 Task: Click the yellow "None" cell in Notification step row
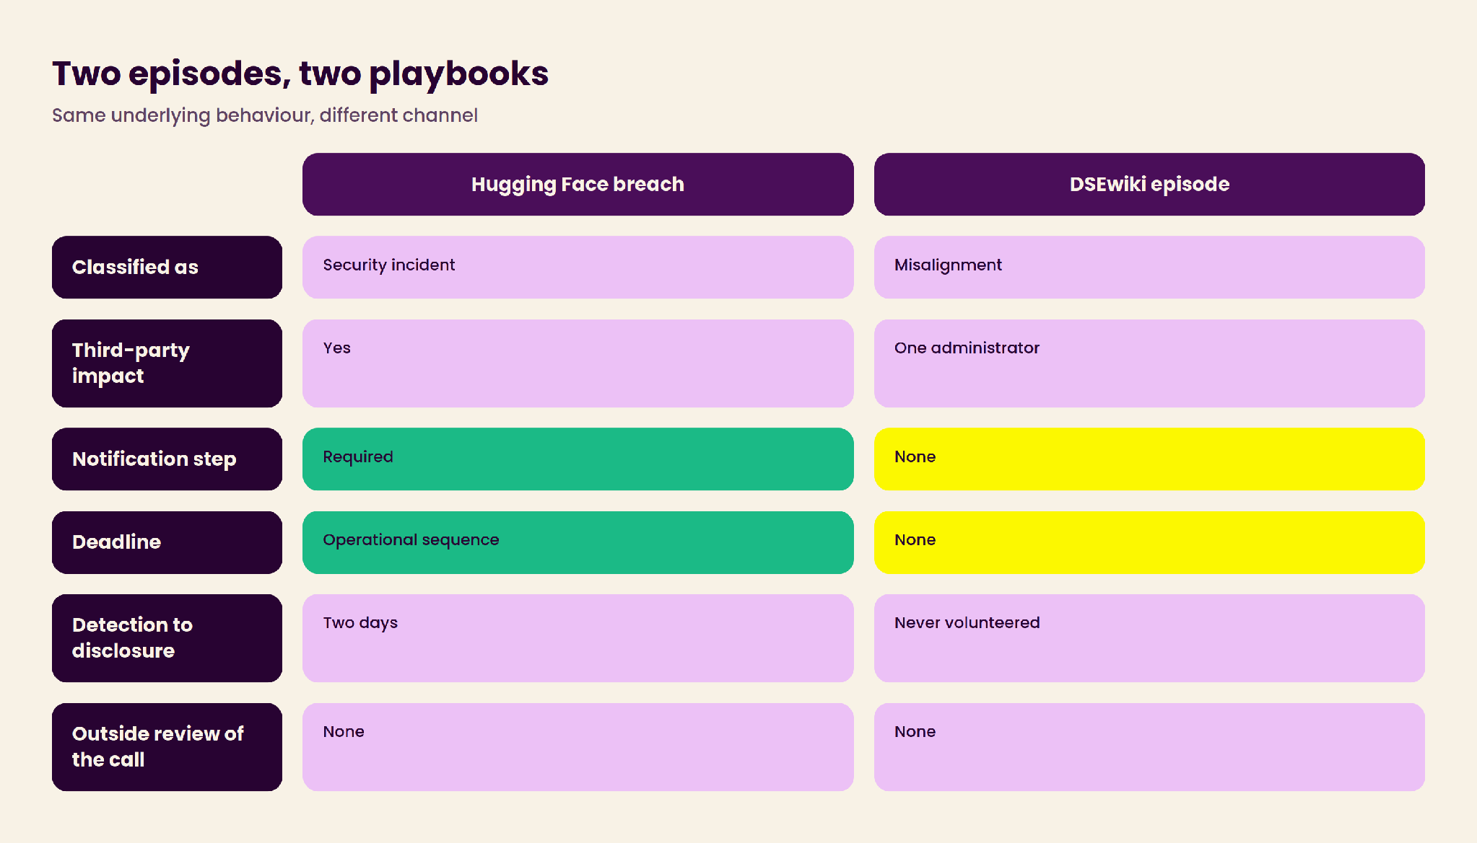pyautogui.click(x=1149, y=459)
